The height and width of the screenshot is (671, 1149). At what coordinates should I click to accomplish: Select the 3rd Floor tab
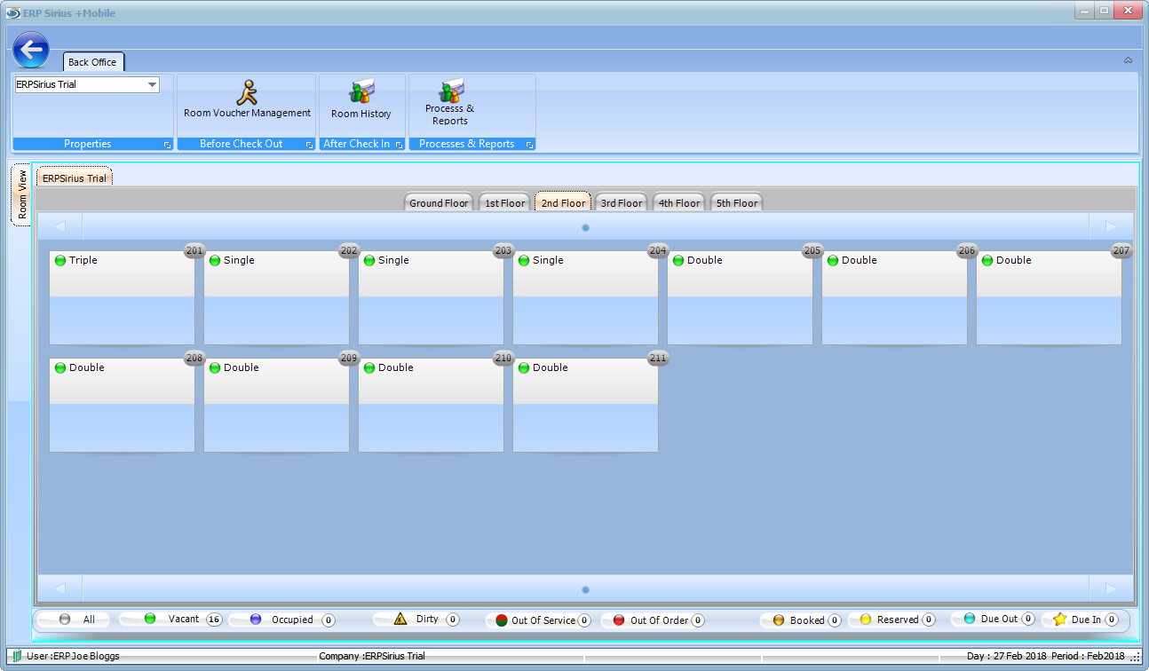coord(622,202)
